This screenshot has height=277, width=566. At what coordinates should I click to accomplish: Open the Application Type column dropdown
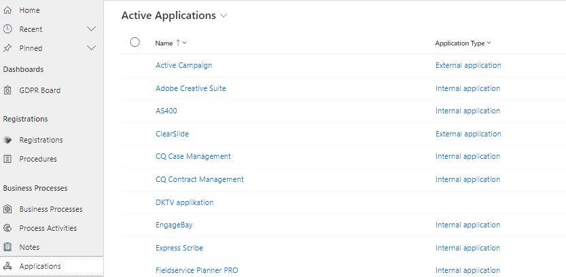coord(489,43)
